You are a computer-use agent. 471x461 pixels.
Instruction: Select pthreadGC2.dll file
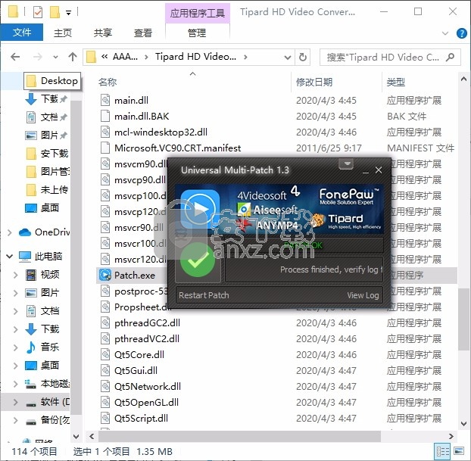pos(147,322)
